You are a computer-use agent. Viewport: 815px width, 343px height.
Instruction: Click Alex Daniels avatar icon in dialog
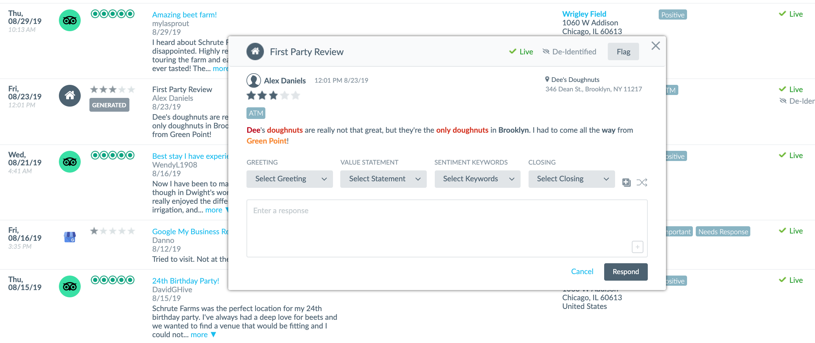point(254,80)
